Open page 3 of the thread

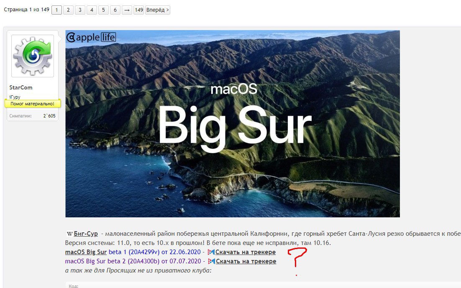click(80, 10)
